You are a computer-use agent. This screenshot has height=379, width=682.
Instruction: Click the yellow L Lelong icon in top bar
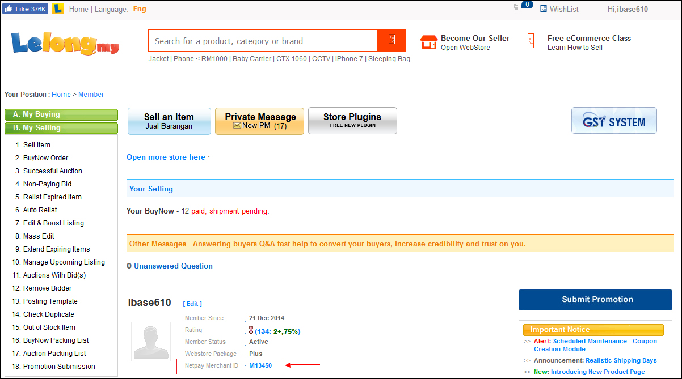point(57,9)
